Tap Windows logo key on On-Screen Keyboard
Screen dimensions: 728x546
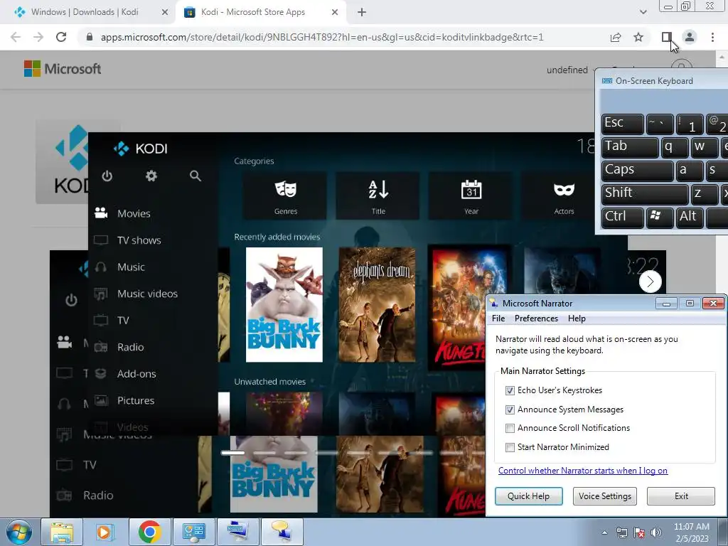pos(660,218)
